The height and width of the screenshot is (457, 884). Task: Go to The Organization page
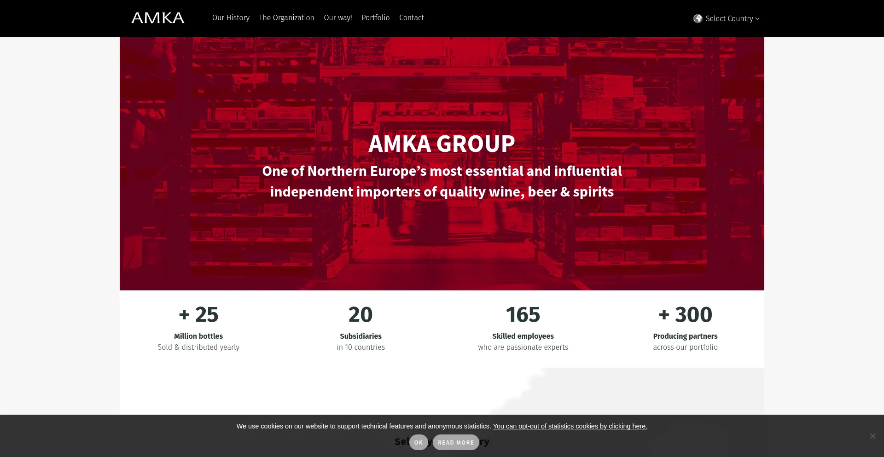pos(286,18)
